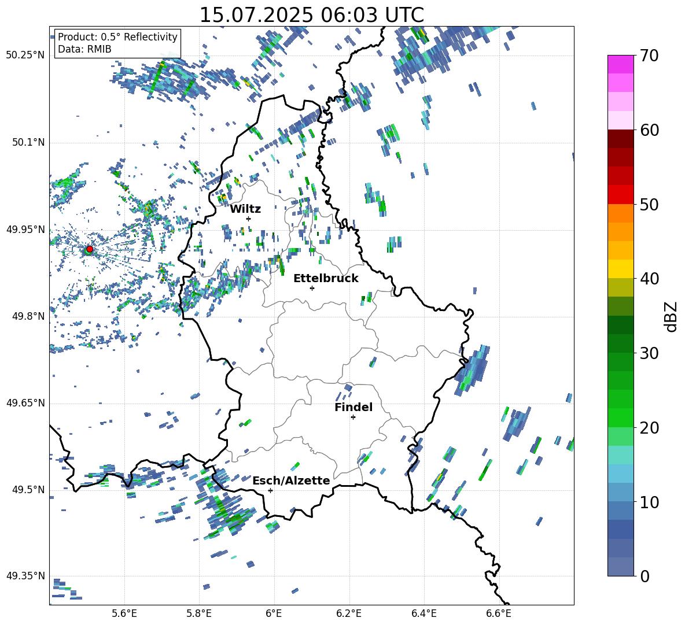Pick the yellow colorbar swatch near 40
The width and height of the screenshot is (685, 625).
tap(621, 269)
